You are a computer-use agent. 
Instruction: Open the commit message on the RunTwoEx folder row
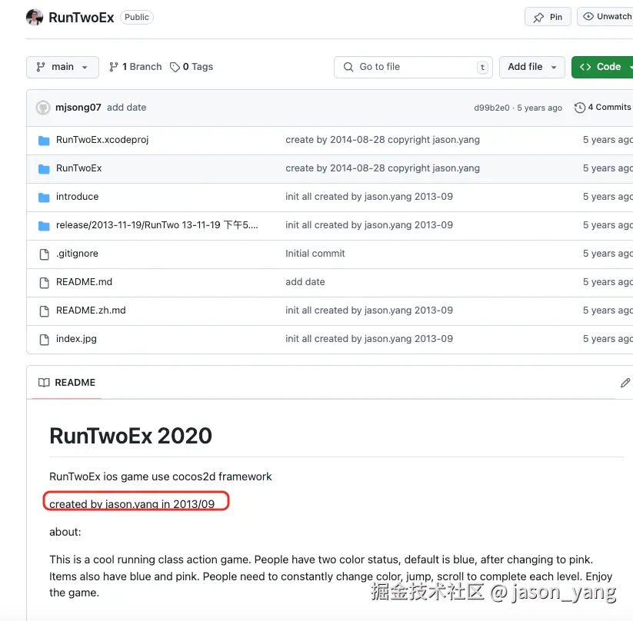(382, 168)
